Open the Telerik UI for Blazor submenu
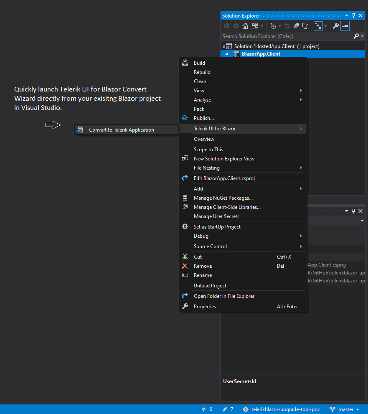The image size is (368, 414). [243, 129]
